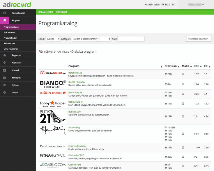Open the Land country dropdown
The width and height of the screenshot is (214, 171).
[53, 39]
